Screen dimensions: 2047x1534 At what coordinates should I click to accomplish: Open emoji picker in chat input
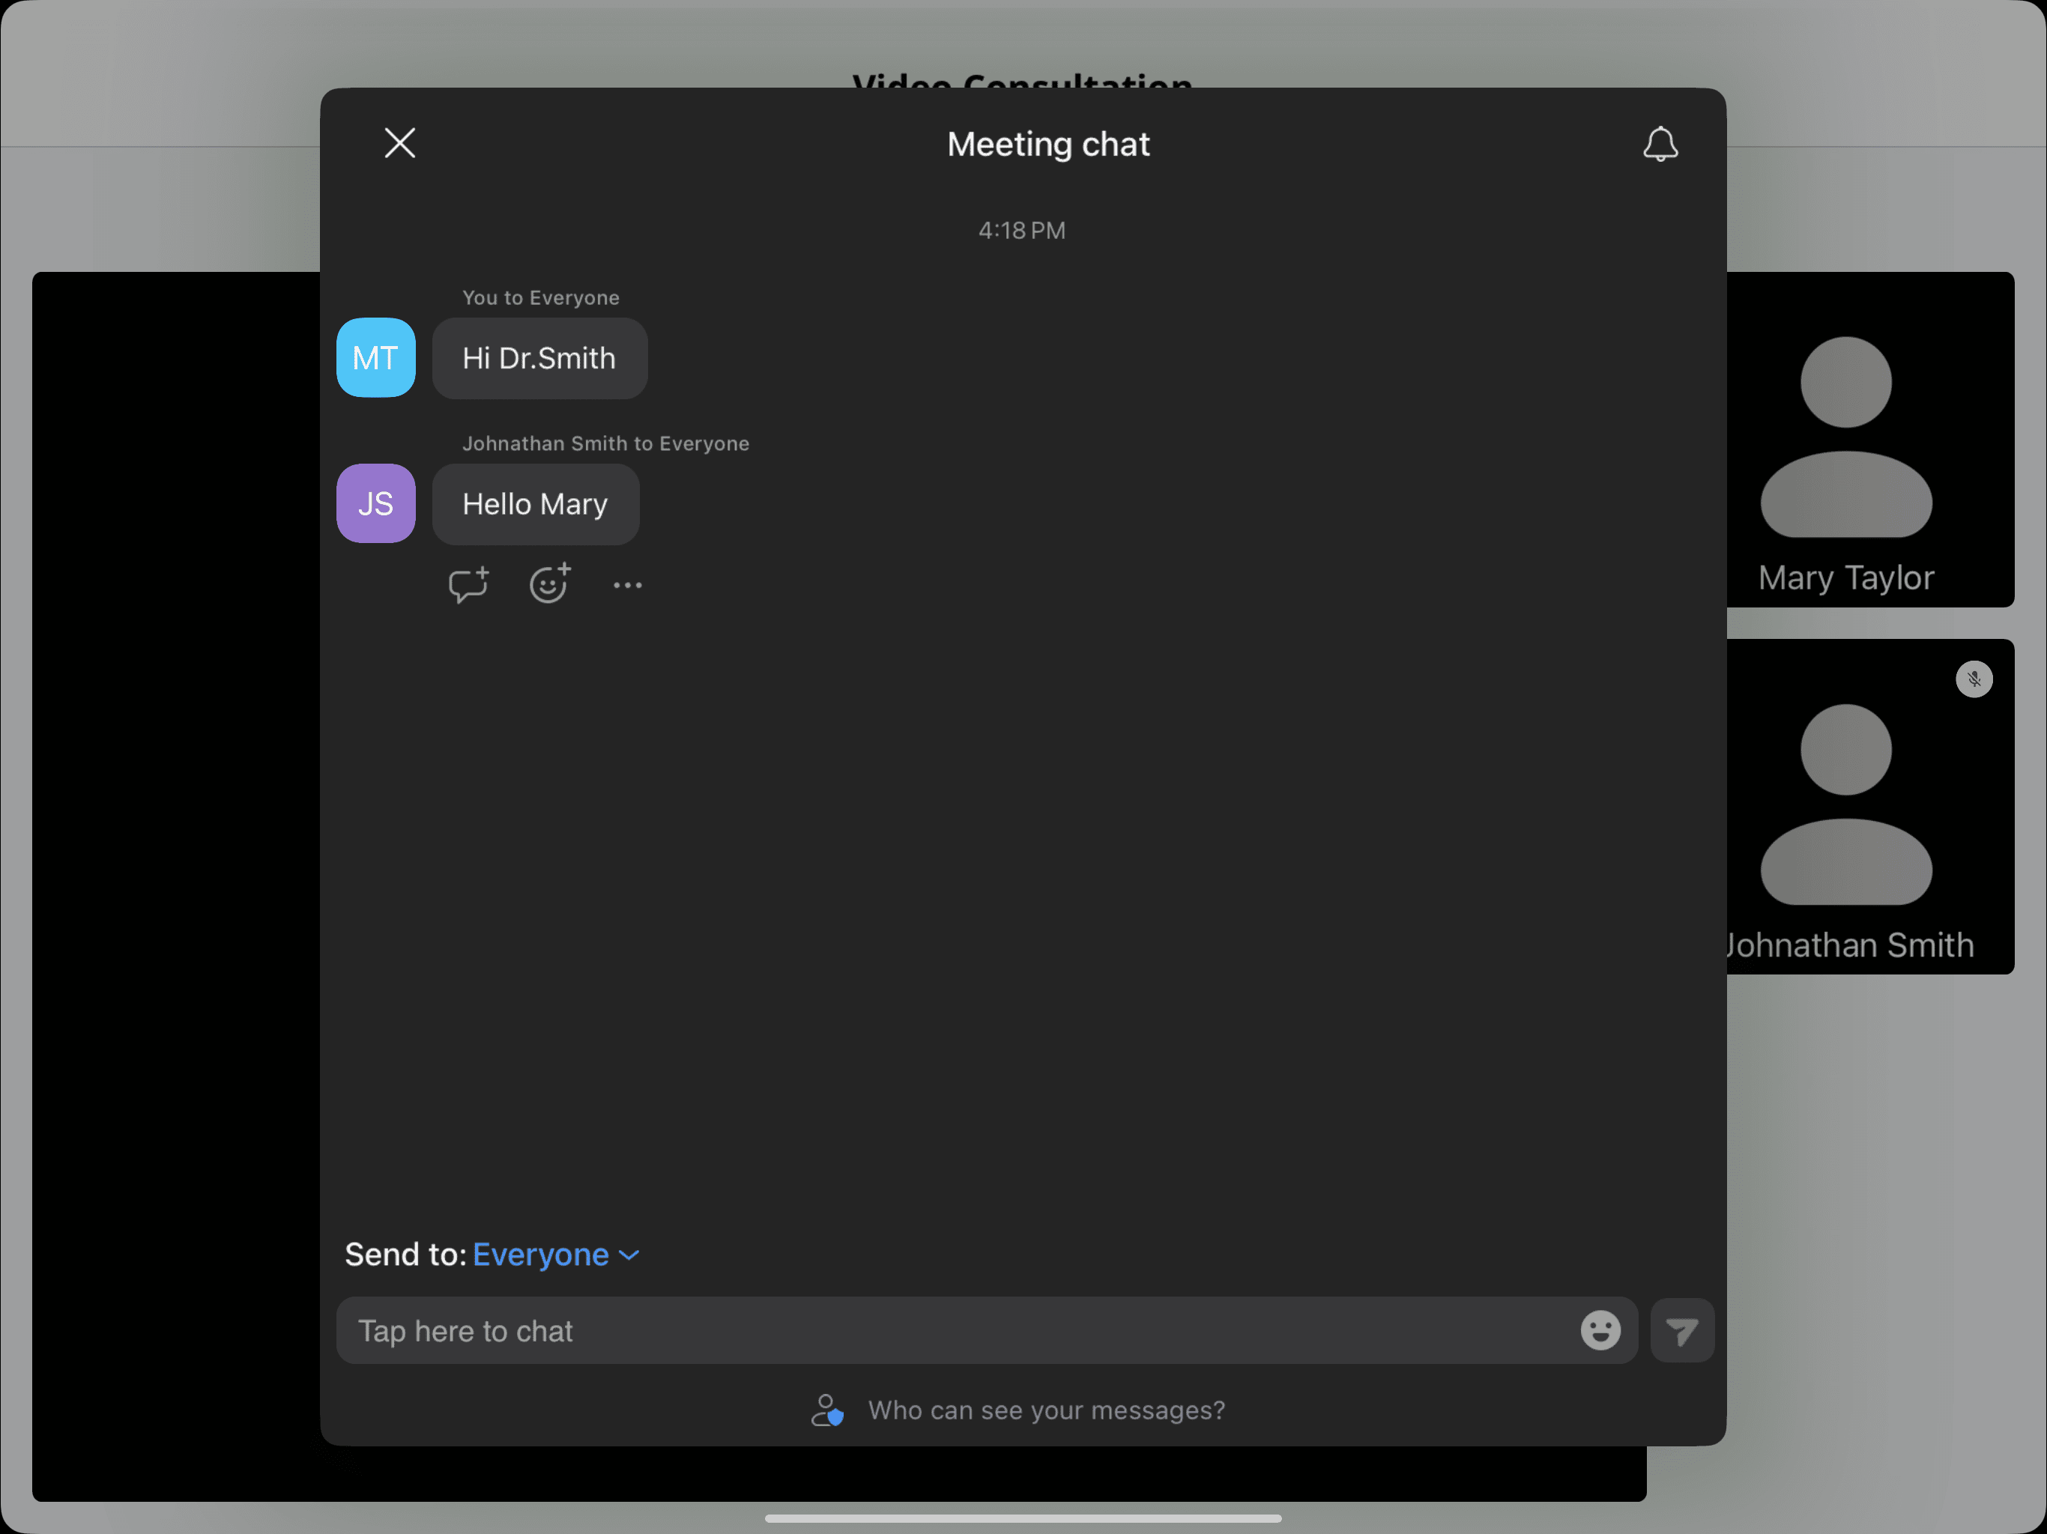1599,1330
